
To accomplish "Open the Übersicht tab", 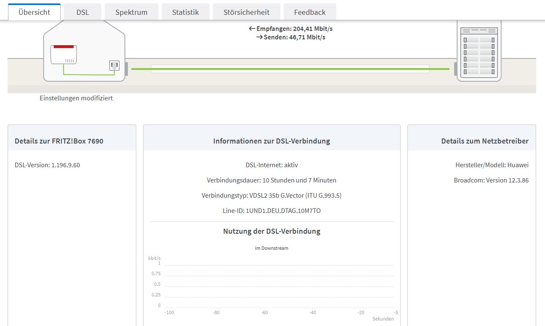I will pos(34,12).
